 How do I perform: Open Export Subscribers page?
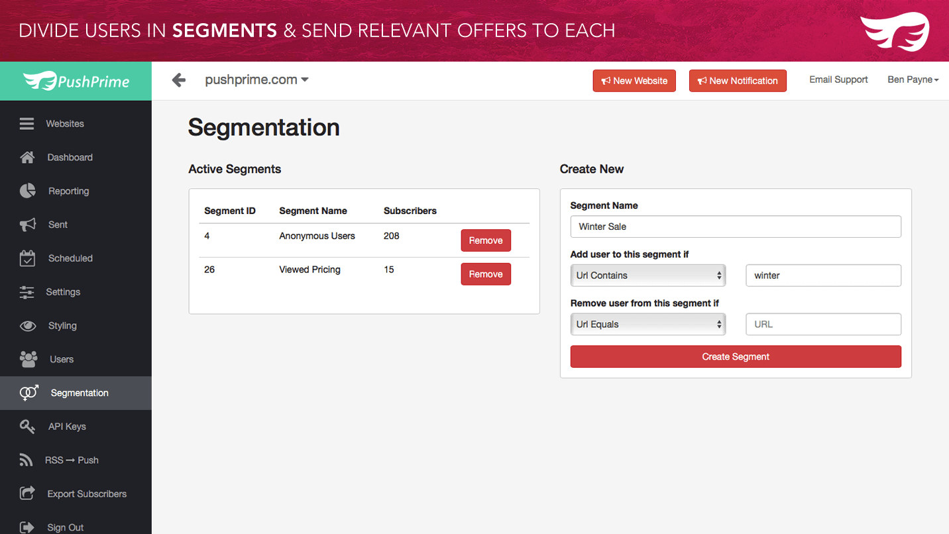click(x=87, y=494)
